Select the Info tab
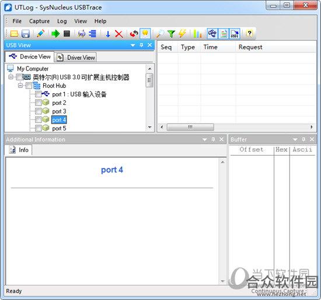321x300 pixels. pyautogui.click(x=19, y=150)
